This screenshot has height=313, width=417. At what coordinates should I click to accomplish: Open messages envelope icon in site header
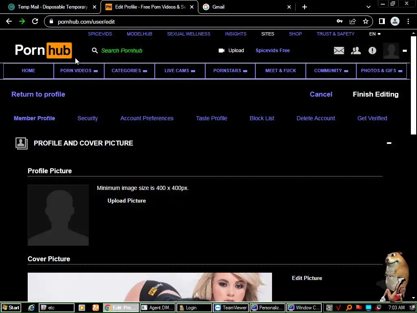click(339, 51)
